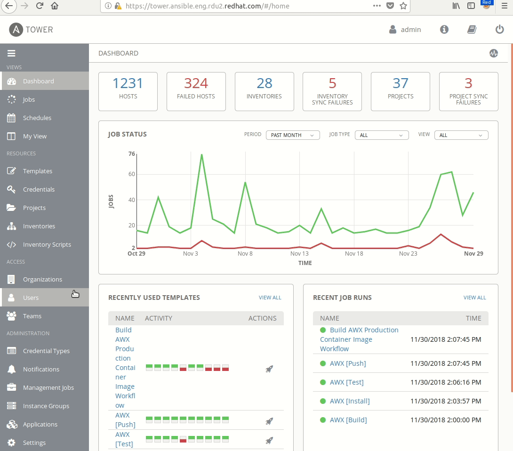Reload the page with browser refresh icon
513x451 pixels.
pyautogui.click(x=40, y=6)
